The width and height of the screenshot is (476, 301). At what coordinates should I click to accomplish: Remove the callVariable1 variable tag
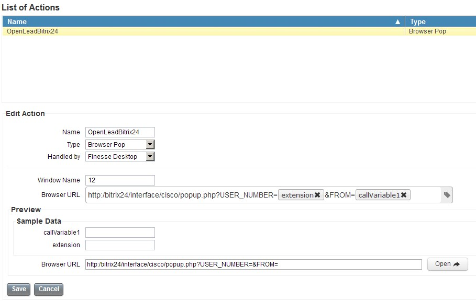[403, 195]
